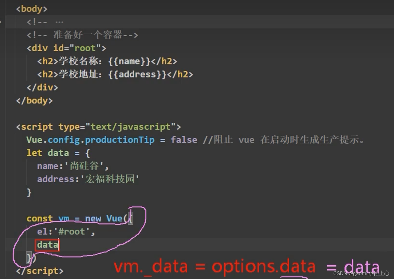
Task: Click the vm variable name
Action: click(x=64, y=219)
